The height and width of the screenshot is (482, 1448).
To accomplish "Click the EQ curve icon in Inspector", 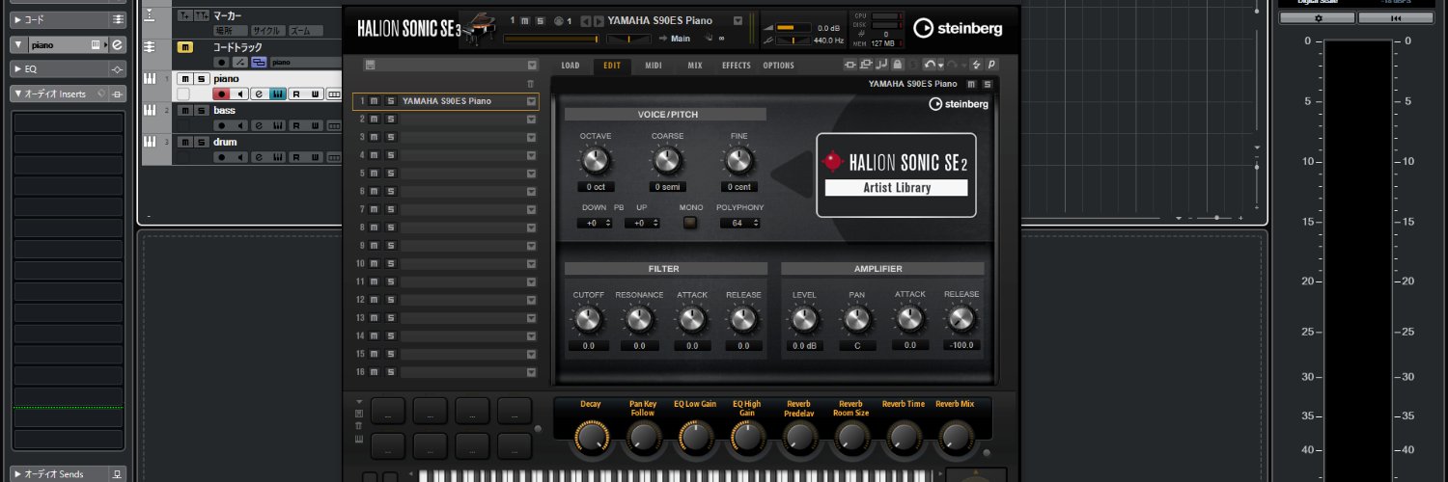I will (117, 69).
